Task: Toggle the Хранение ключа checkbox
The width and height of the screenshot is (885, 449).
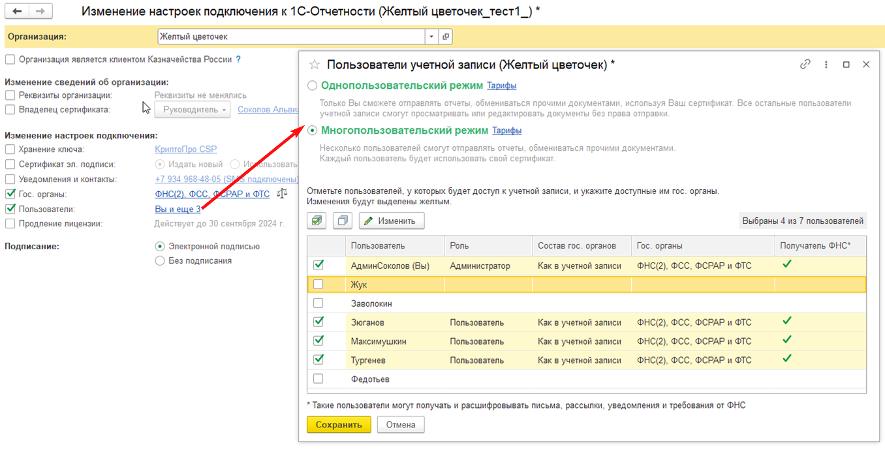Action: point(10,149)
